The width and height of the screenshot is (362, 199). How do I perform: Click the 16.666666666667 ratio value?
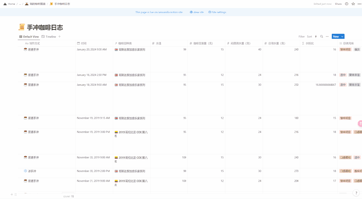pos(326,85)
